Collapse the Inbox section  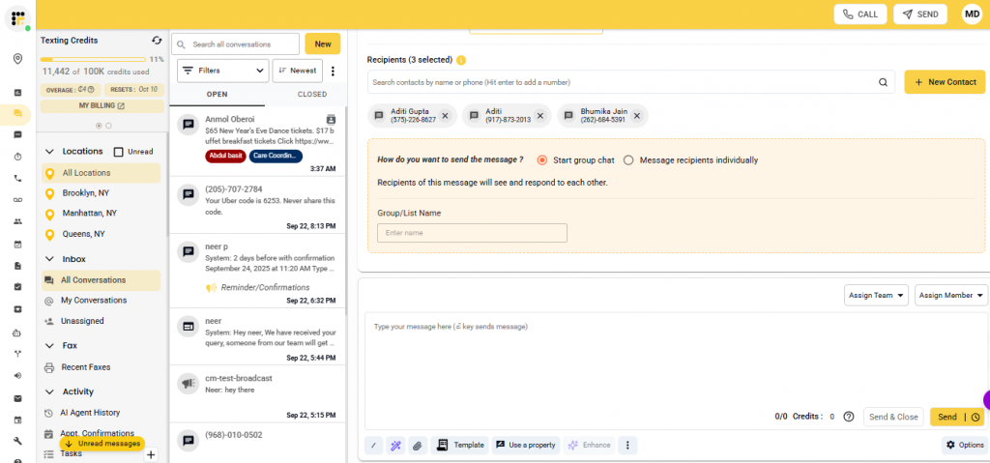[x=49, y=259]
